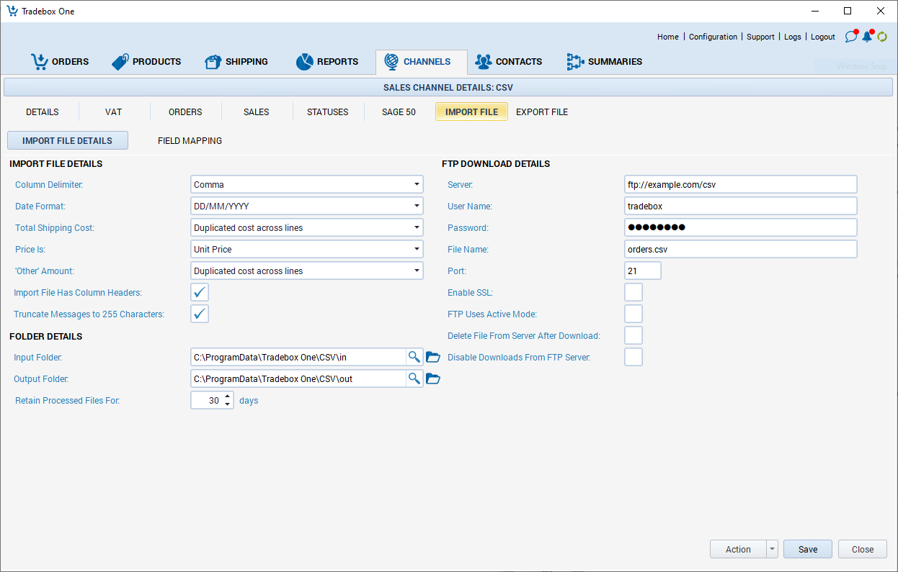Viewport: 898px width, 572px height.
Task: Open Input Folder using blue folder icon
Action: click(433, 357)
